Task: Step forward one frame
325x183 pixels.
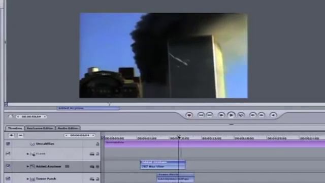Action: (x=262, y=115)
